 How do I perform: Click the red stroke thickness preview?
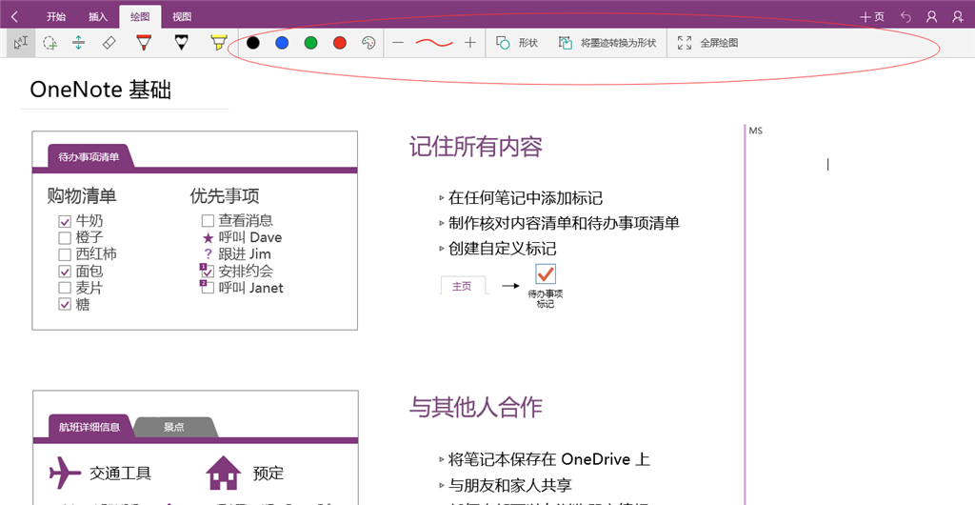point(434,43)
